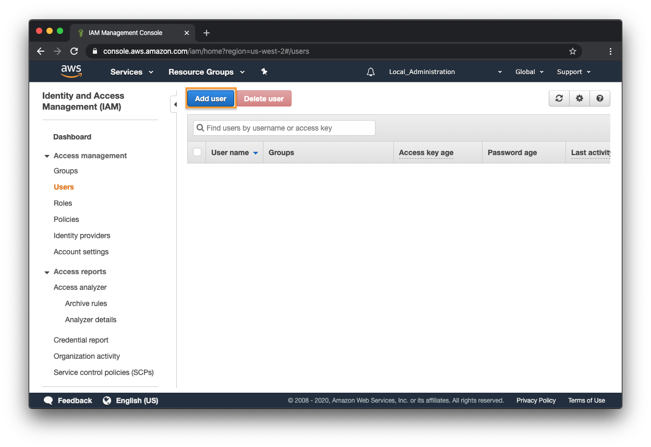This screenshot has width=651, height=447.
Task: Open the Services dropdown
Action: (132, 72)
